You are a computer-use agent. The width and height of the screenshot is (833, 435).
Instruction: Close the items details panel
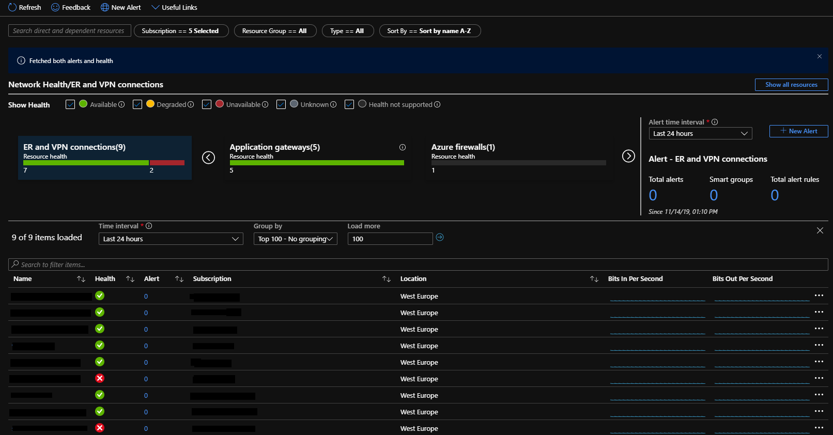click(x=820, y=230)
